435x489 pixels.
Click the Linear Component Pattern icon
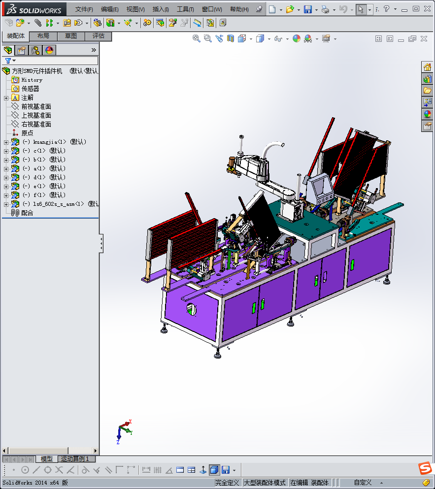pos(49,23)
